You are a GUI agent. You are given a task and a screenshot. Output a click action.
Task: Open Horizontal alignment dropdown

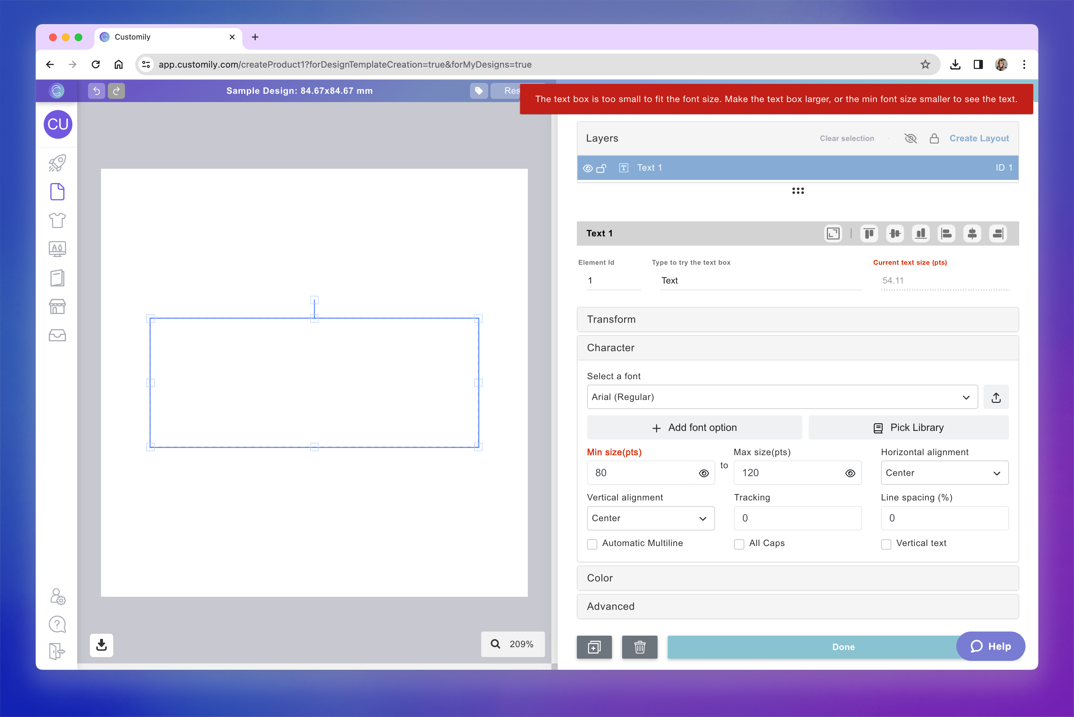944,473
